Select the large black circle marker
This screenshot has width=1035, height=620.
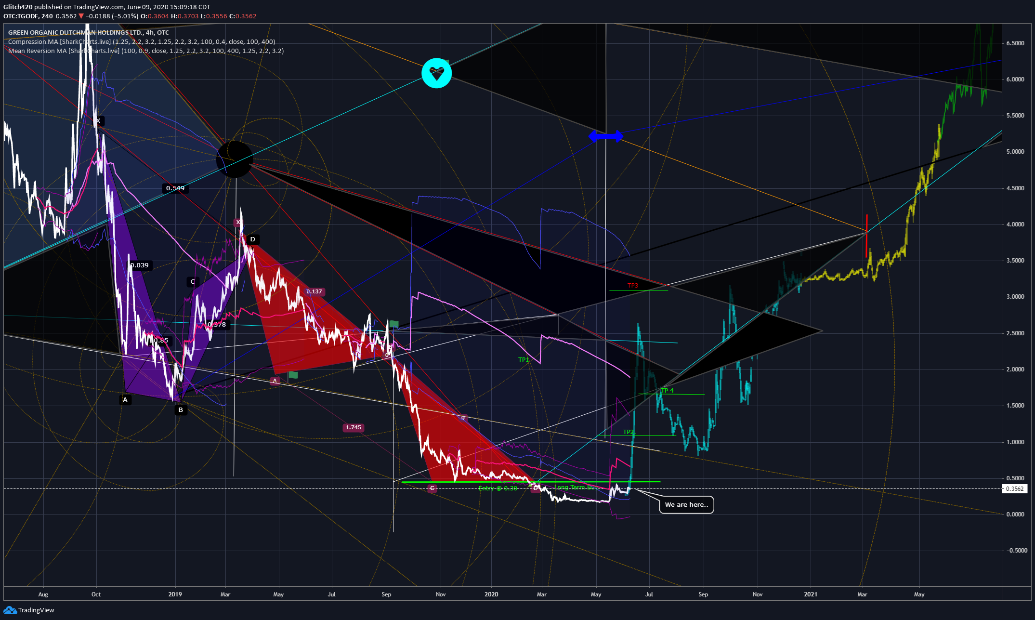[x=235, y=159]
